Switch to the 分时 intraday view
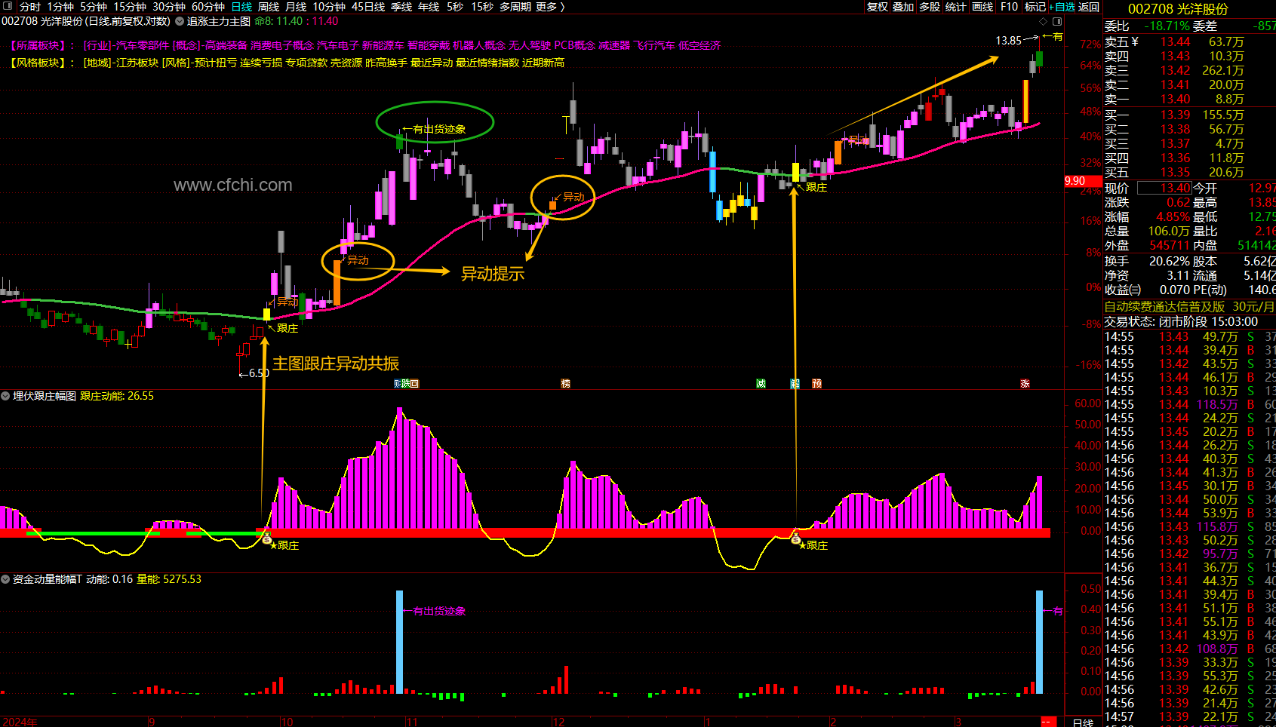This screenshot has height=727, width=1276. tap(30, 7)
